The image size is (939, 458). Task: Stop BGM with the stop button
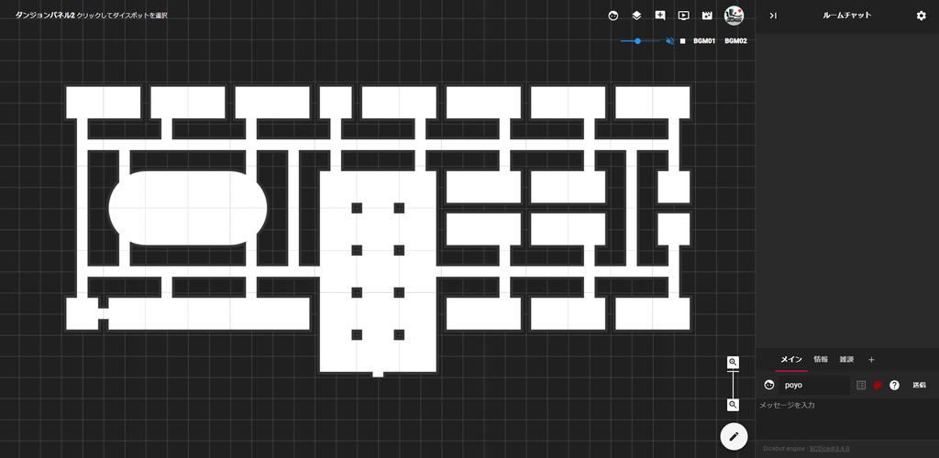[682, 41]
